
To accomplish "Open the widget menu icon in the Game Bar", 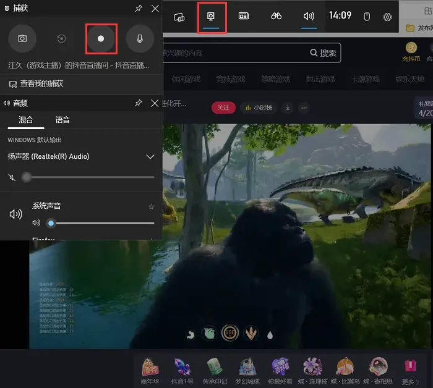I will (179, 17).
